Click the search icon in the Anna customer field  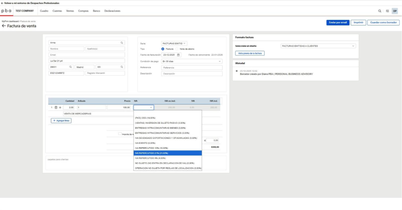coord(122,43)
